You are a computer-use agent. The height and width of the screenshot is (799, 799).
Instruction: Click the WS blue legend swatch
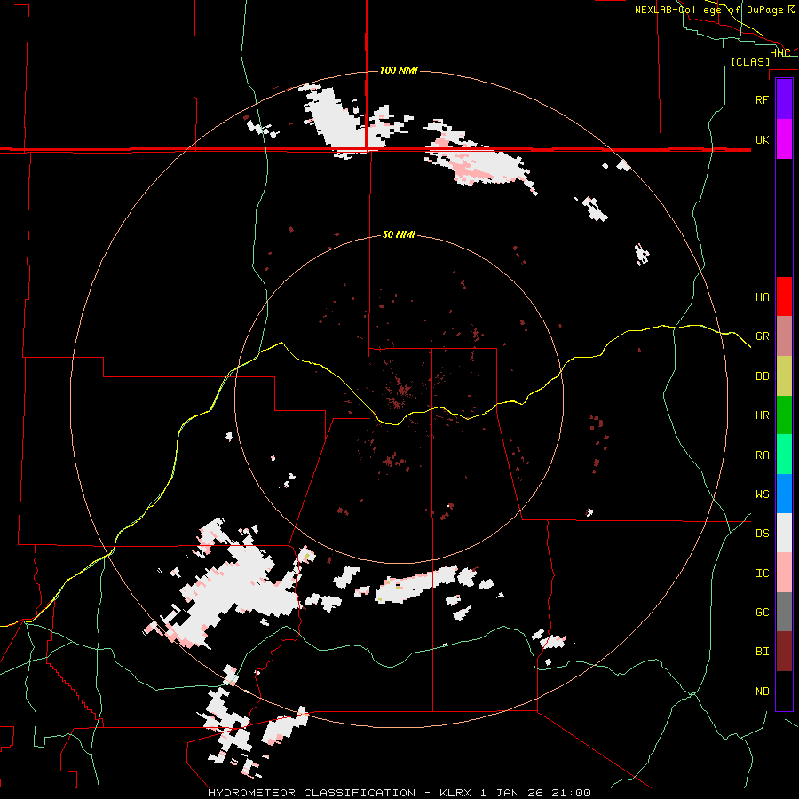point(784,494)
